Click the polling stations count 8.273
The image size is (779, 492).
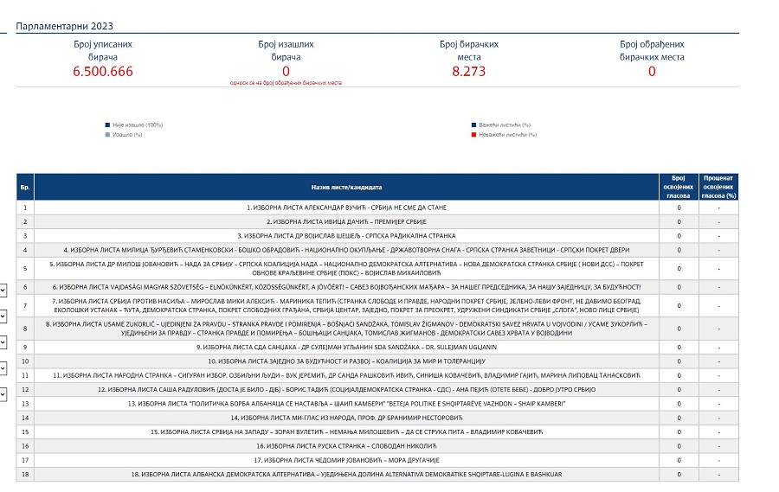pos(469,71)
